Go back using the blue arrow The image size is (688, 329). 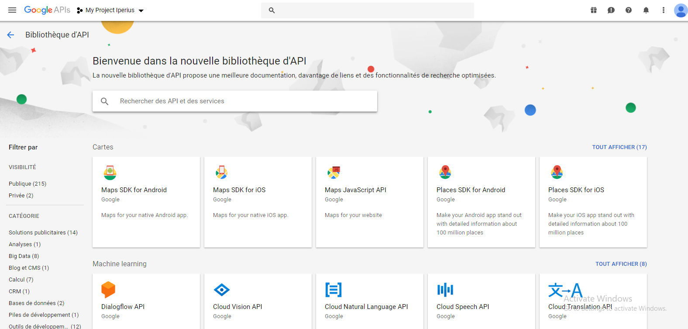(x=11, y=35)
